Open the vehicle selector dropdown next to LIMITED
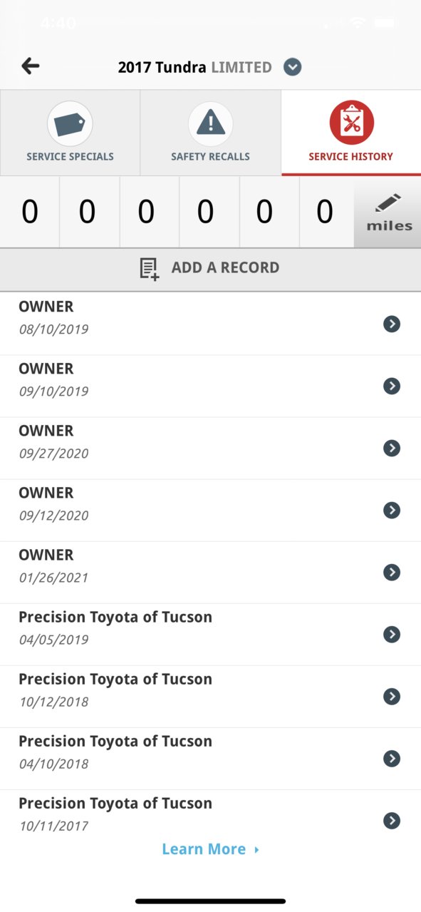421x912 pixels. [x=292, y=68]
